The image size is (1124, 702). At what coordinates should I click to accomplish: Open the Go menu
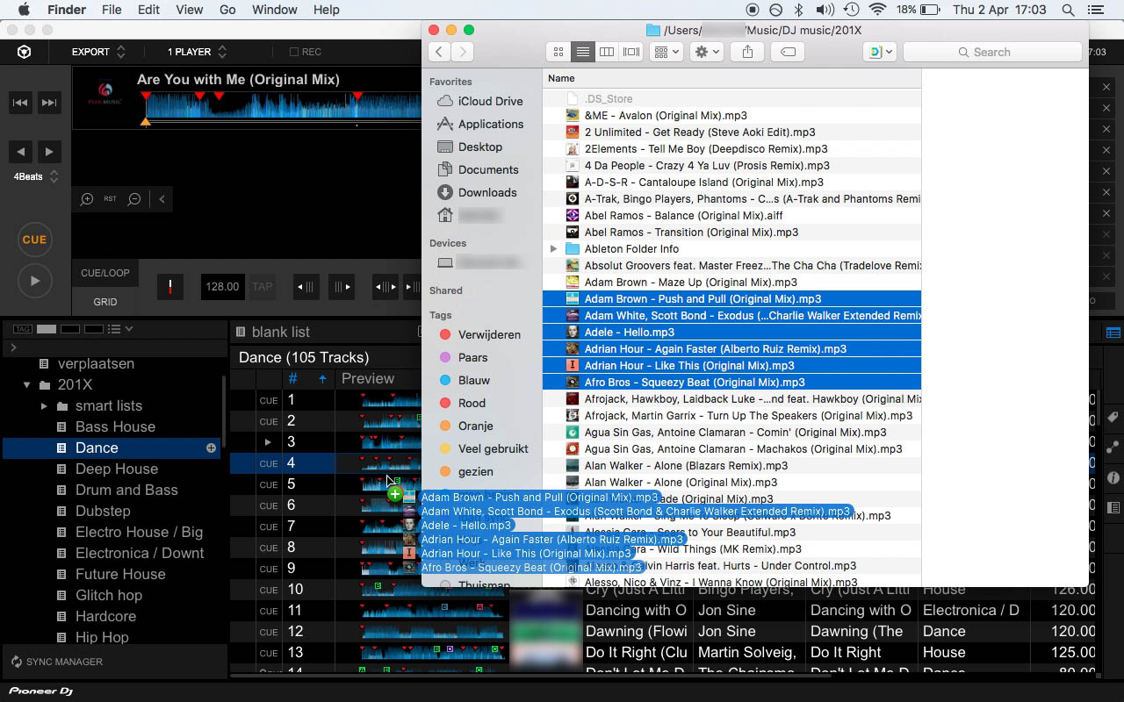(x=227, y=10)
